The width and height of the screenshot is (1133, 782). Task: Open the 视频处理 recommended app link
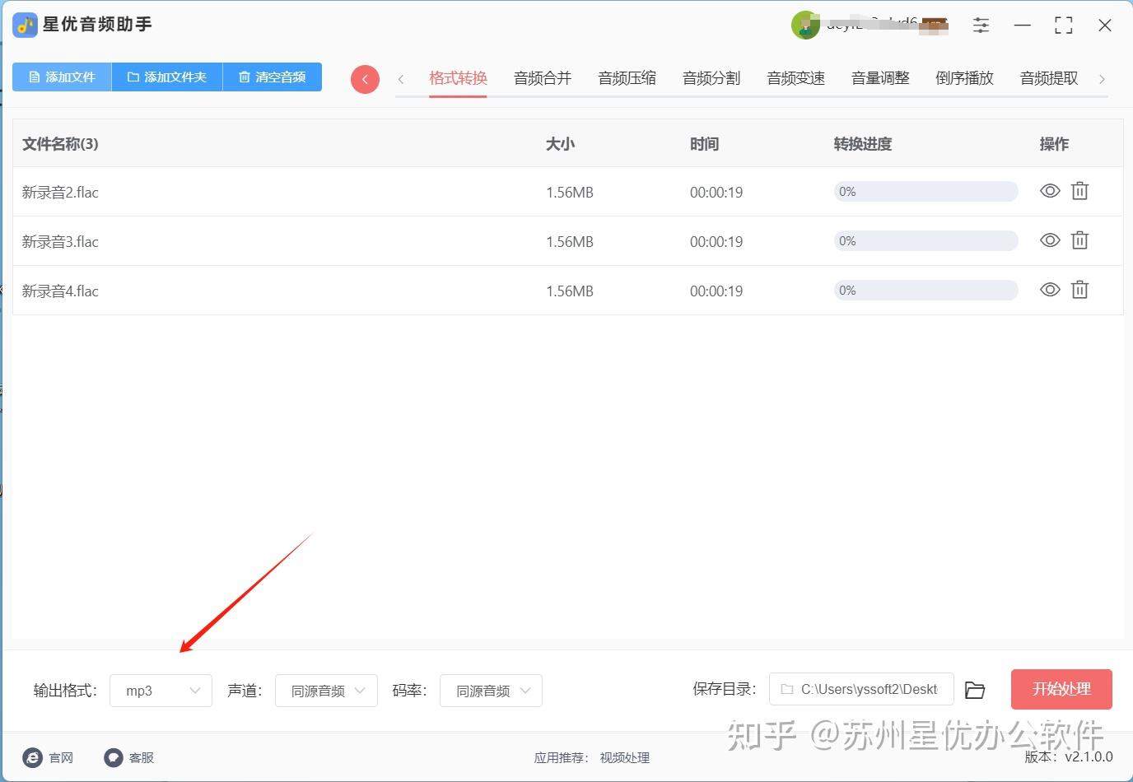[624, 757]
